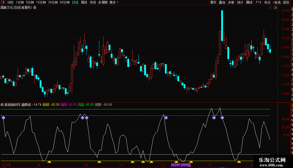Click the panel icon left of 分时
Image resolution: width=293 pixels, height=168 pixels.
point(3,2)
